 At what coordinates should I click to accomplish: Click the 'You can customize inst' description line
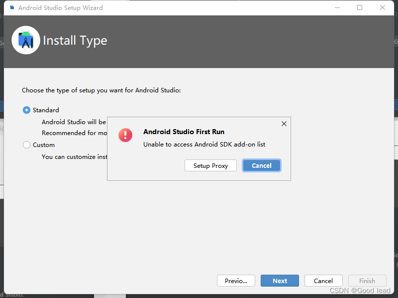pyautogui.click(x=74, y=157)
